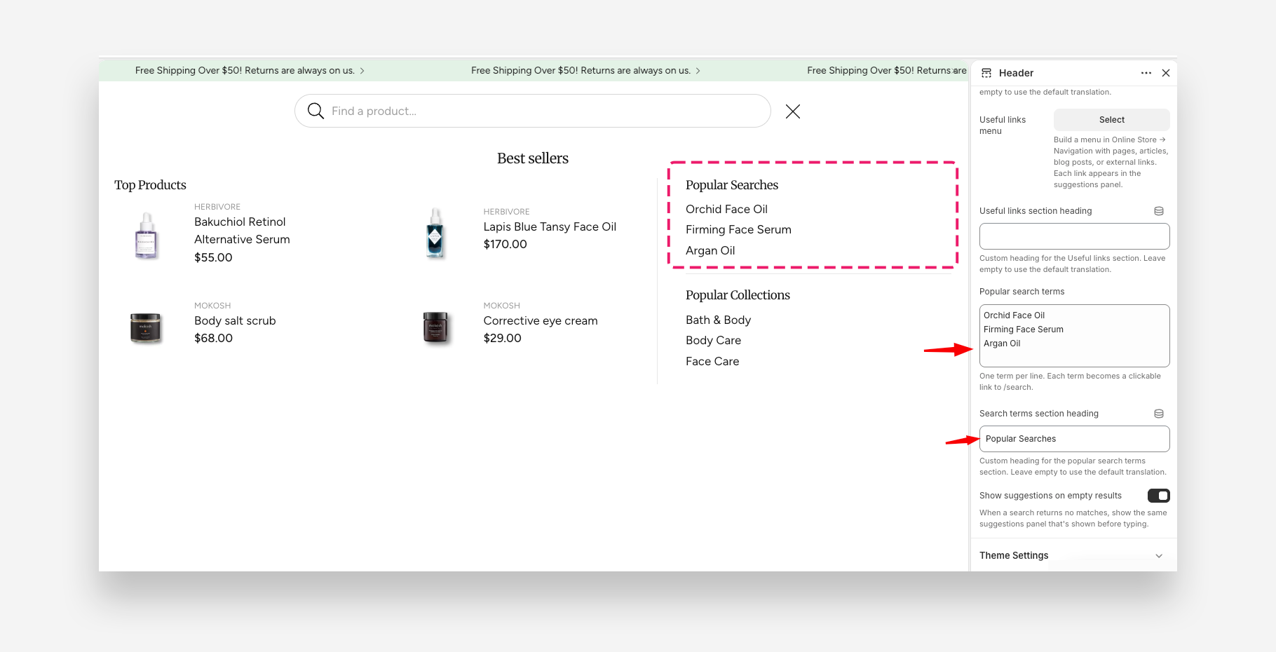Click Lapis Blue Tansy oil bottle thumbnail
Viewport: 1276px width, 652px height.
(435, 233)
